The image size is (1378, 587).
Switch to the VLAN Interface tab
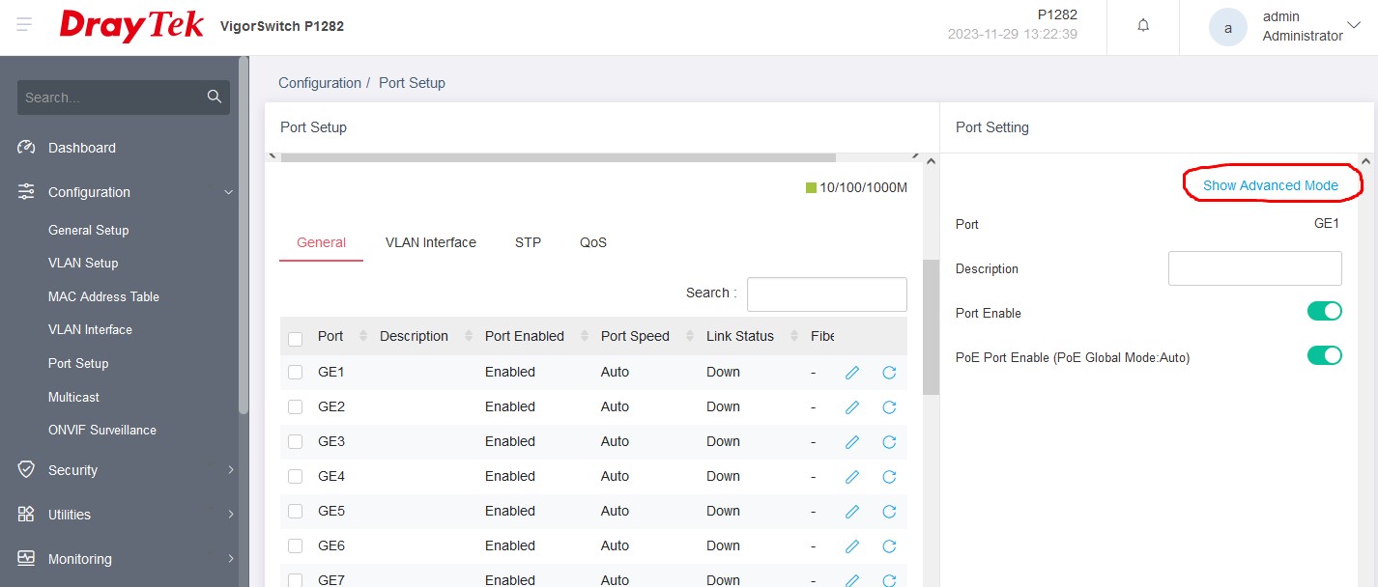pos(430,242)
